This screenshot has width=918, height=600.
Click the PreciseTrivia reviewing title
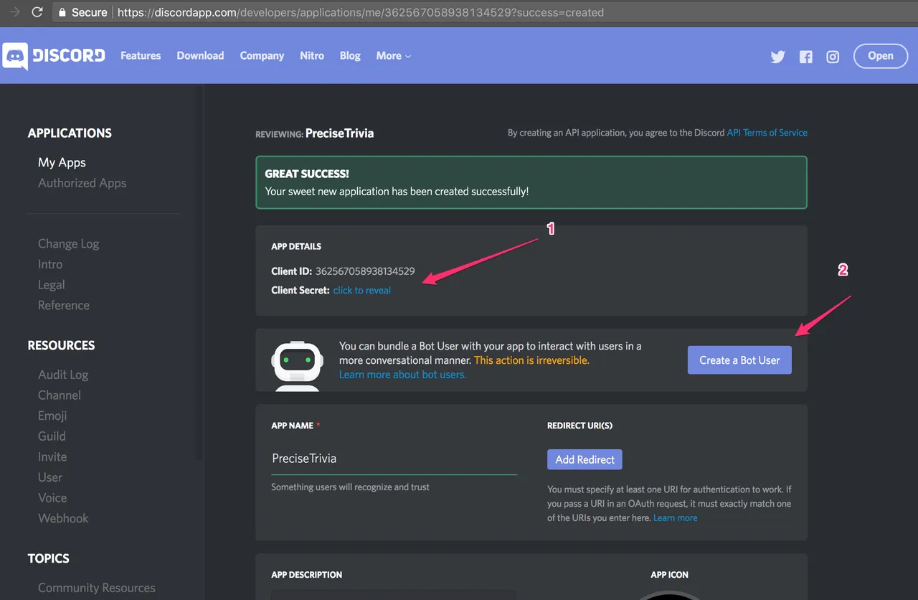(339, 133)
